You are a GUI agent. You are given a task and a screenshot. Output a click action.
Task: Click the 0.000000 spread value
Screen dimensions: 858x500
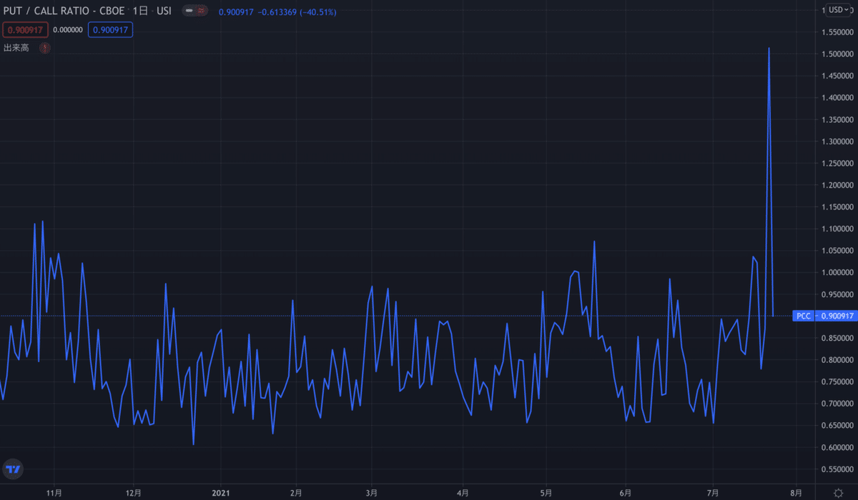pos(69,30)
